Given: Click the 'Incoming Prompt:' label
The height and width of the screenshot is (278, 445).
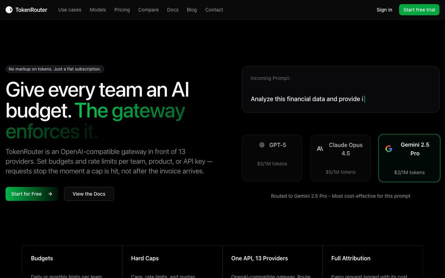Looking at the screenshot, I should tap(270, 78).
